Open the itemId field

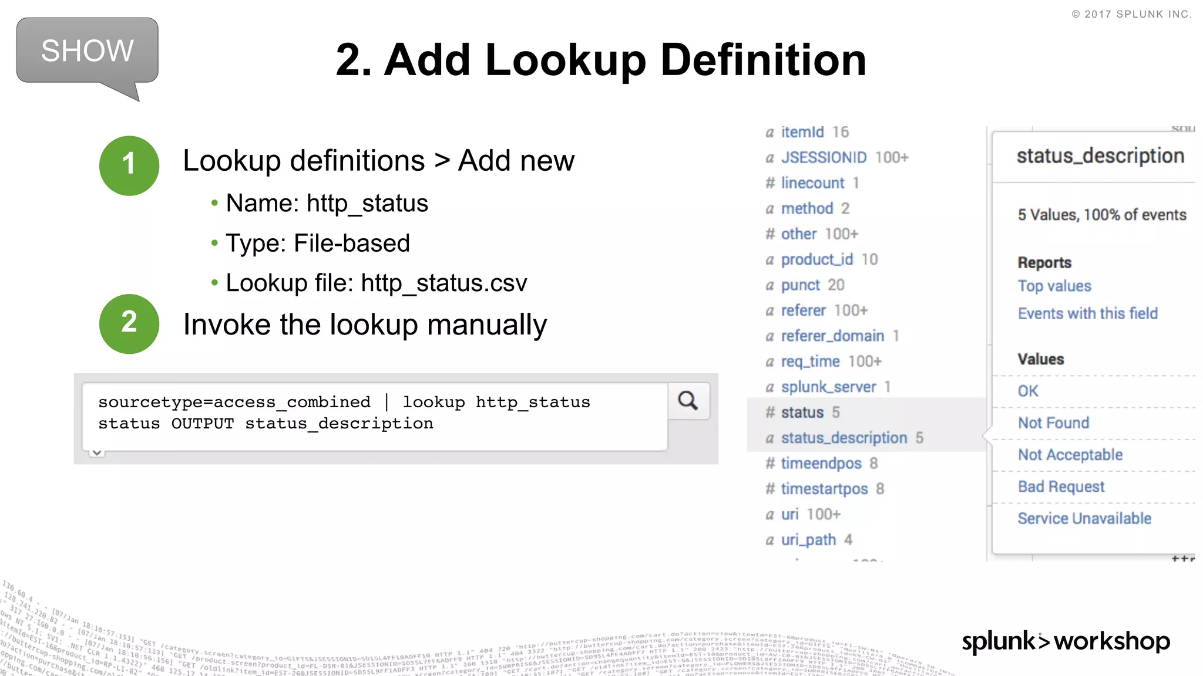click(802, 133)
